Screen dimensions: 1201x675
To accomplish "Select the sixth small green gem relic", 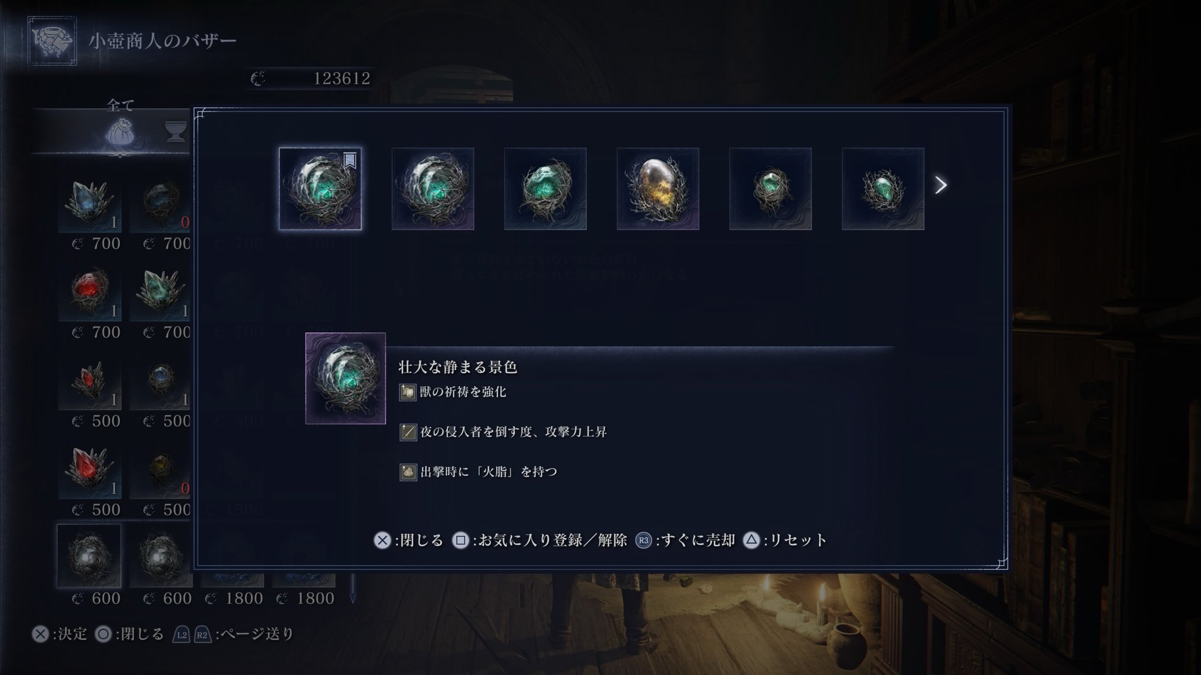I will click(x=883, y=189).
